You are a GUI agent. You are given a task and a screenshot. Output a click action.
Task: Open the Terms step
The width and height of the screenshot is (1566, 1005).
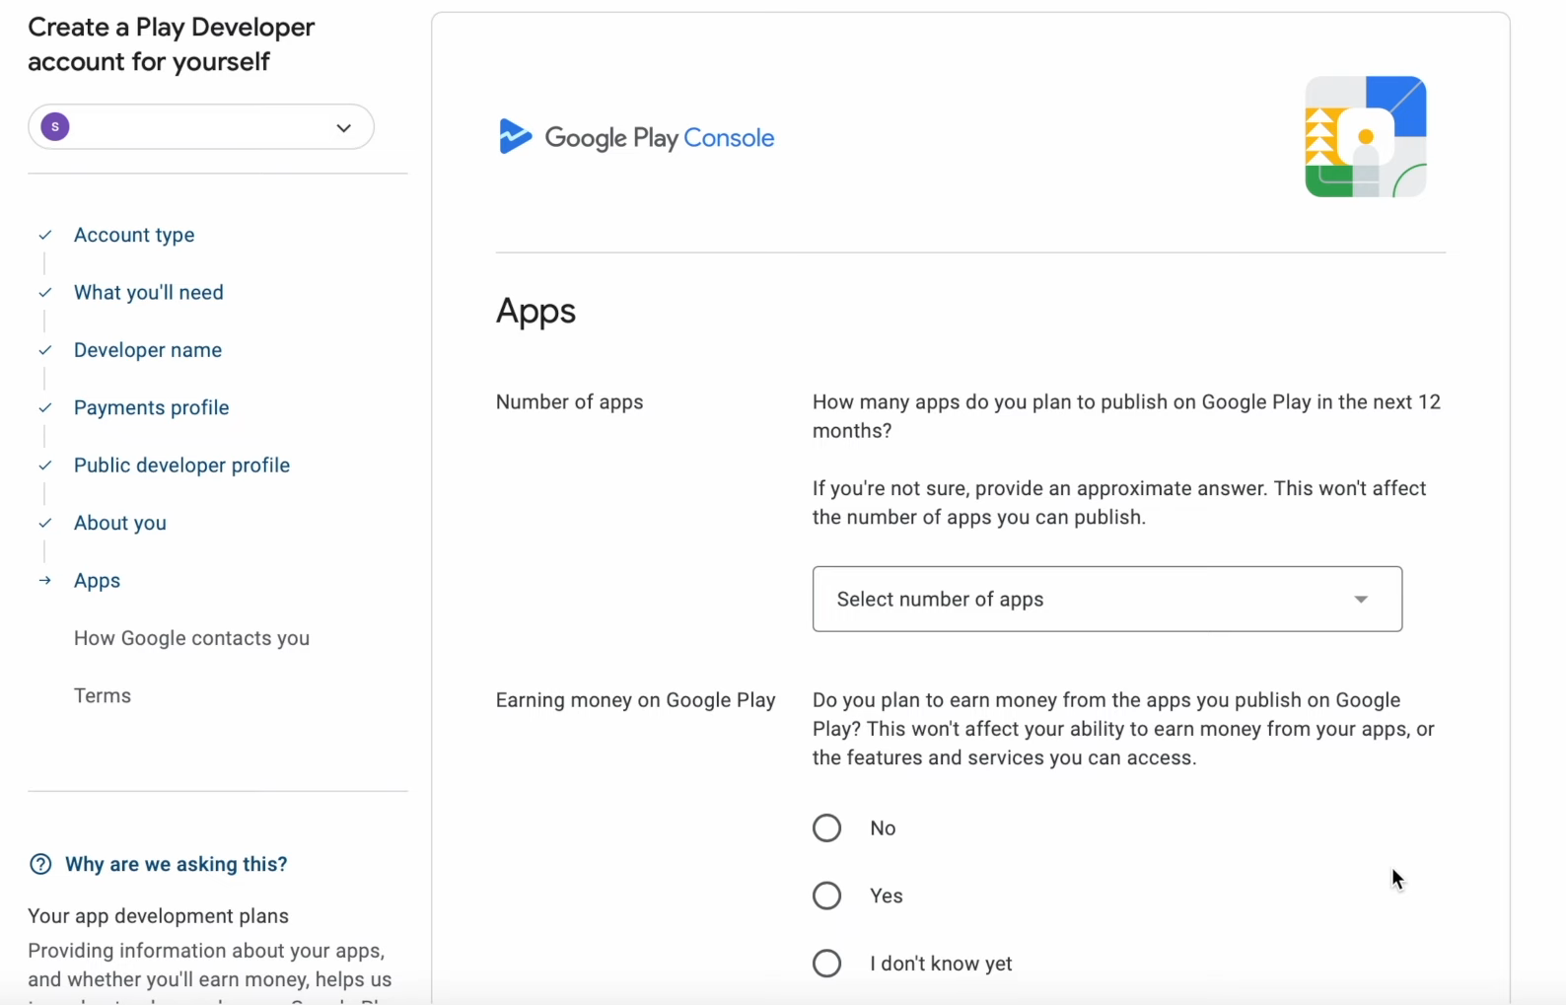click(x=103, y=695)
